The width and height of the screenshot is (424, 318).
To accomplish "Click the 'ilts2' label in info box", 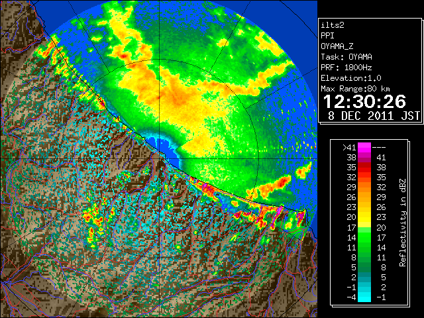I will pyautogui.click(x=333, y=25).
